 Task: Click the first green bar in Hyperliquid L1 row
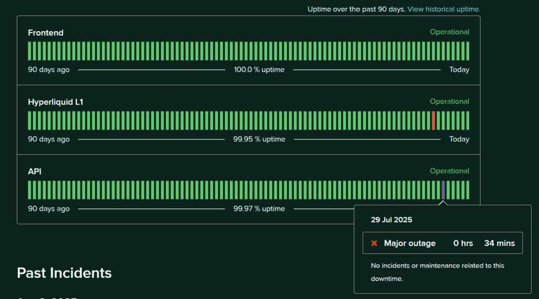tap(29, 121)
